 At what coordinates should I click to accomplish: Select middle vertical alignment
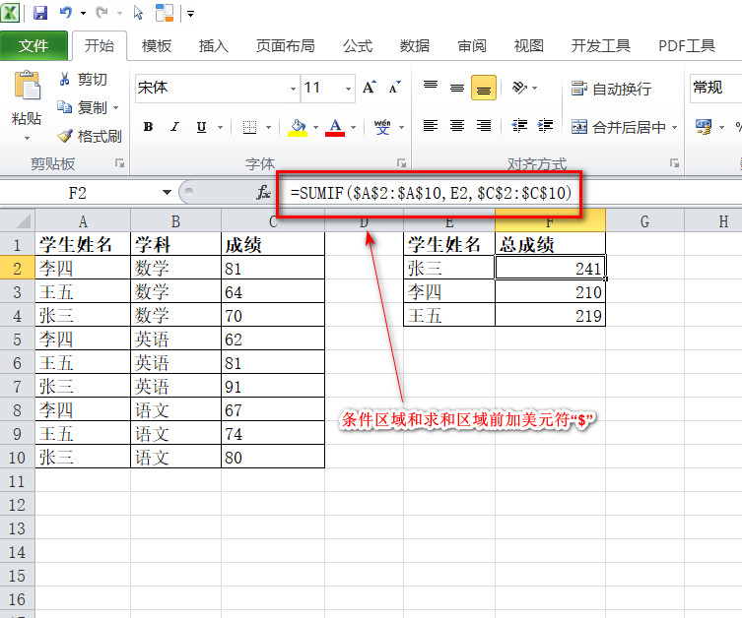(x=457, y=88)
